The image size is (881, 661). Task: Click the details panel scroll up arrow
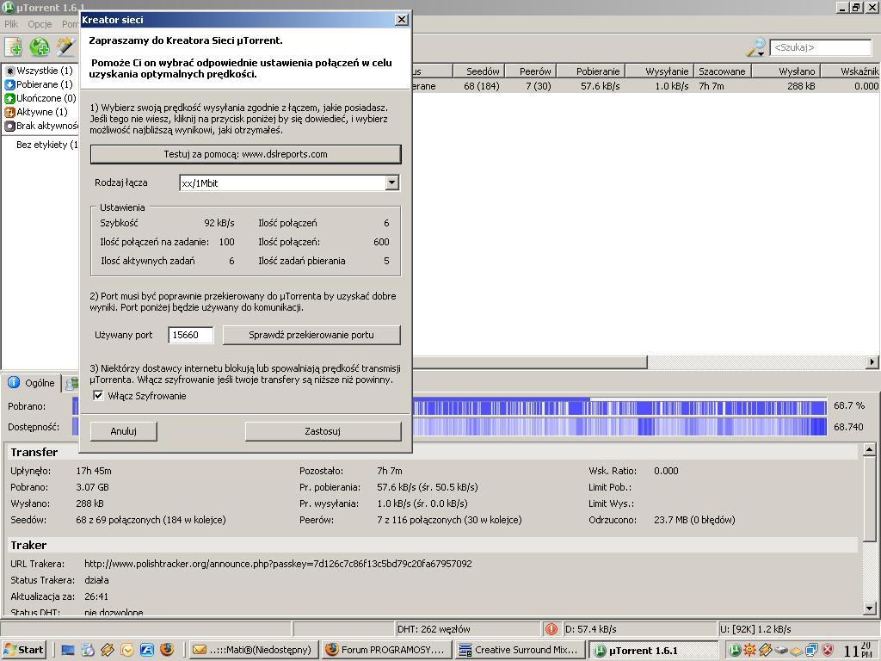869,449
